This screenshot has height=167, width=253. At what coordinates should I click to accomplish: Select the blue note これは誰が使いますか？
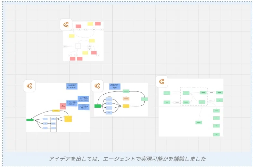pos(72,86)
